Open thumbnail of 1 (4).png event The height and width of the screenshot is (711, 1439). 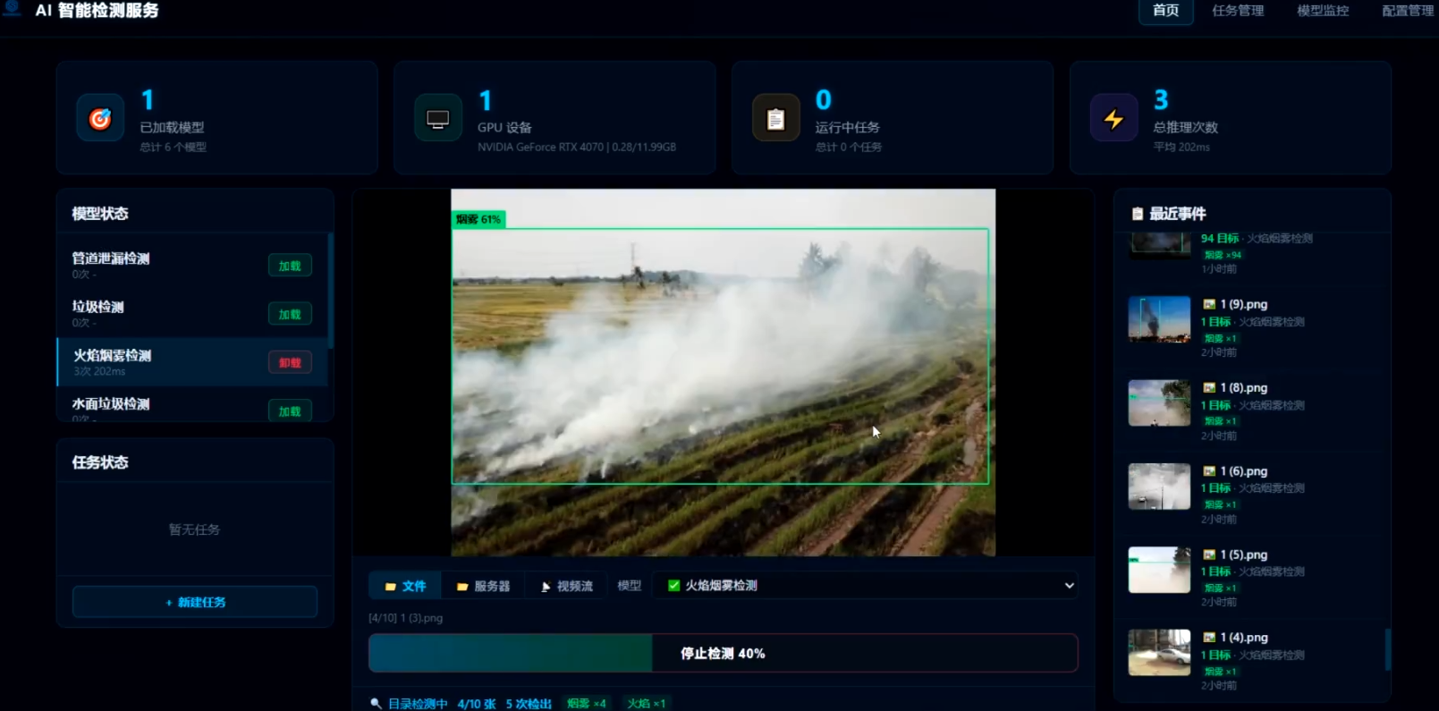click(1159, 653)
